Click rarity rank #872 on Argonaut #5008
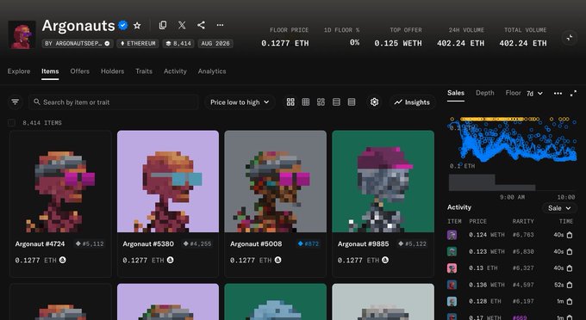 (309, 244)
